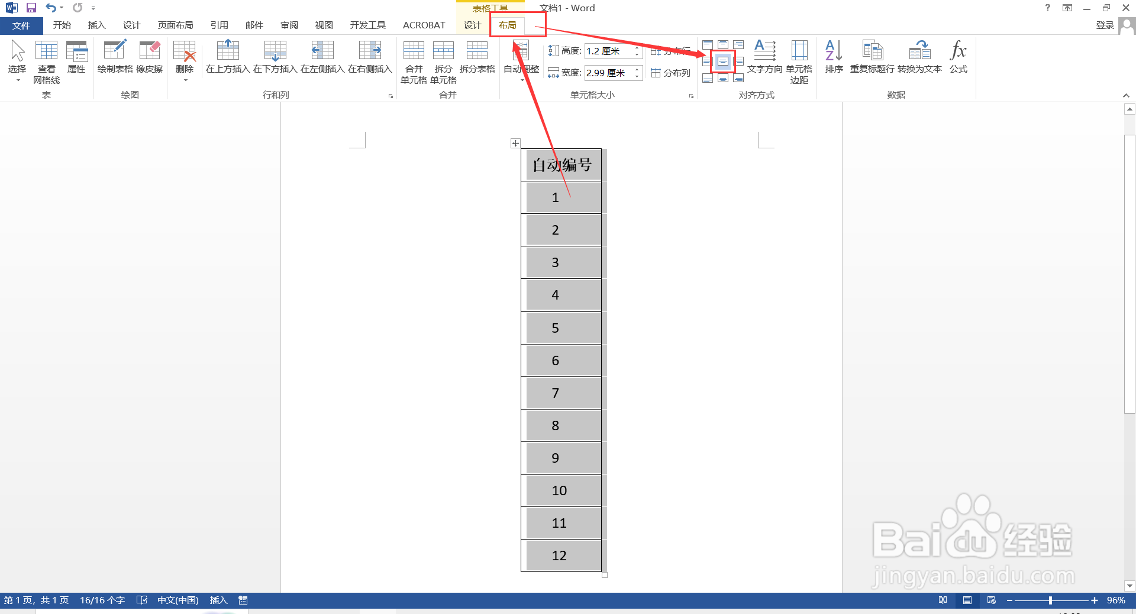Switch to the References (引用) tab
The width and height of the screenshot is (1136, 614).
pos(220,25)
